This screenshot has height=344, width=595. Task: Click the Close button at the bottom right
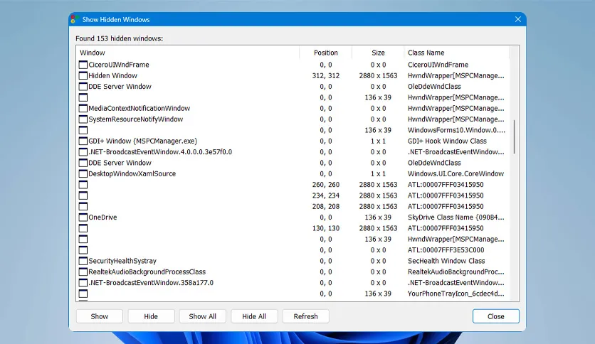point(496,316)
